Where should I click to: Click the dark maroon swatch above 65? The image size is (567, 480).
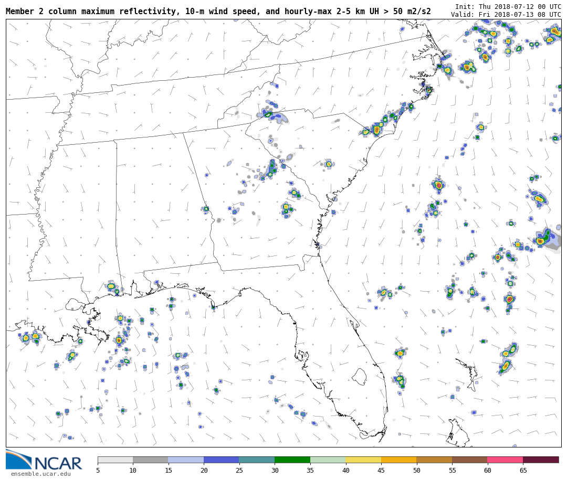[541, 460]
